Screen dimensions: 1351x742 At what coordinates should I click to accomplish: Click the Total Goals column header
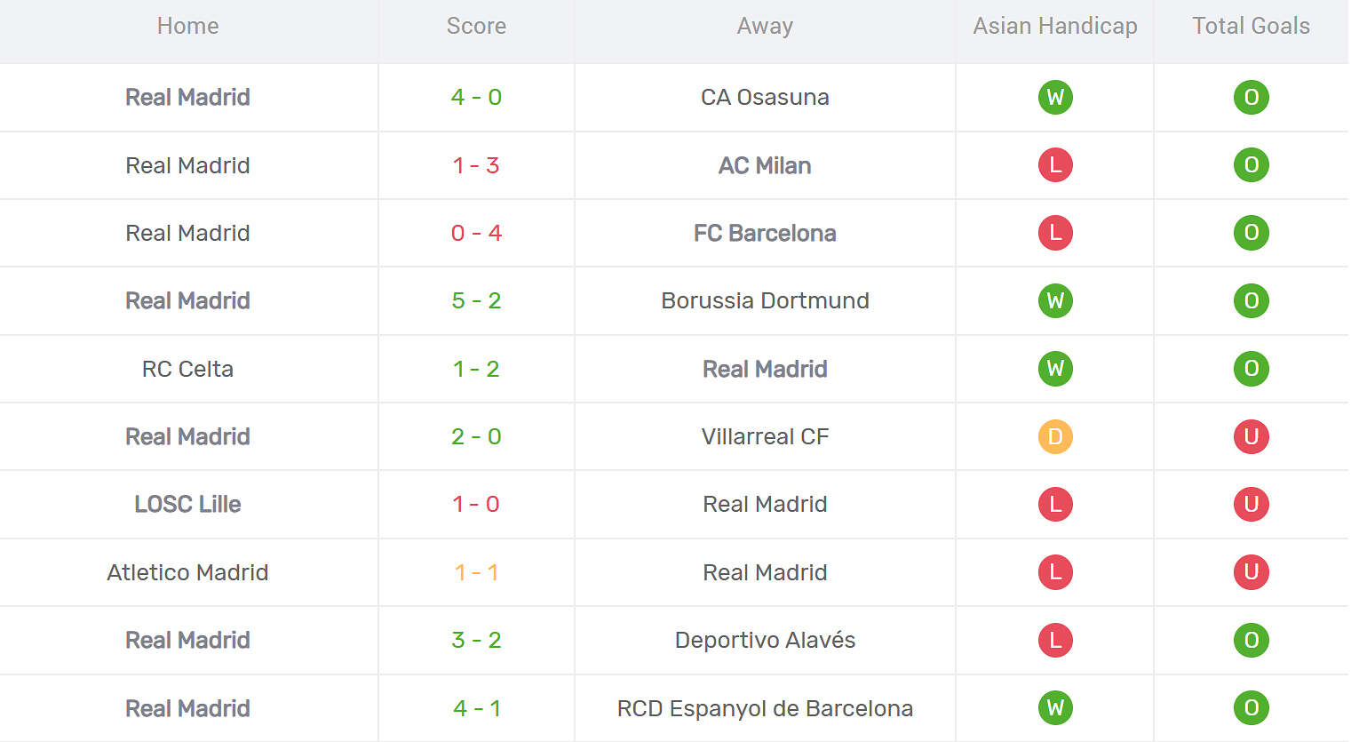pyautogui.click(x=1251, y=26)
